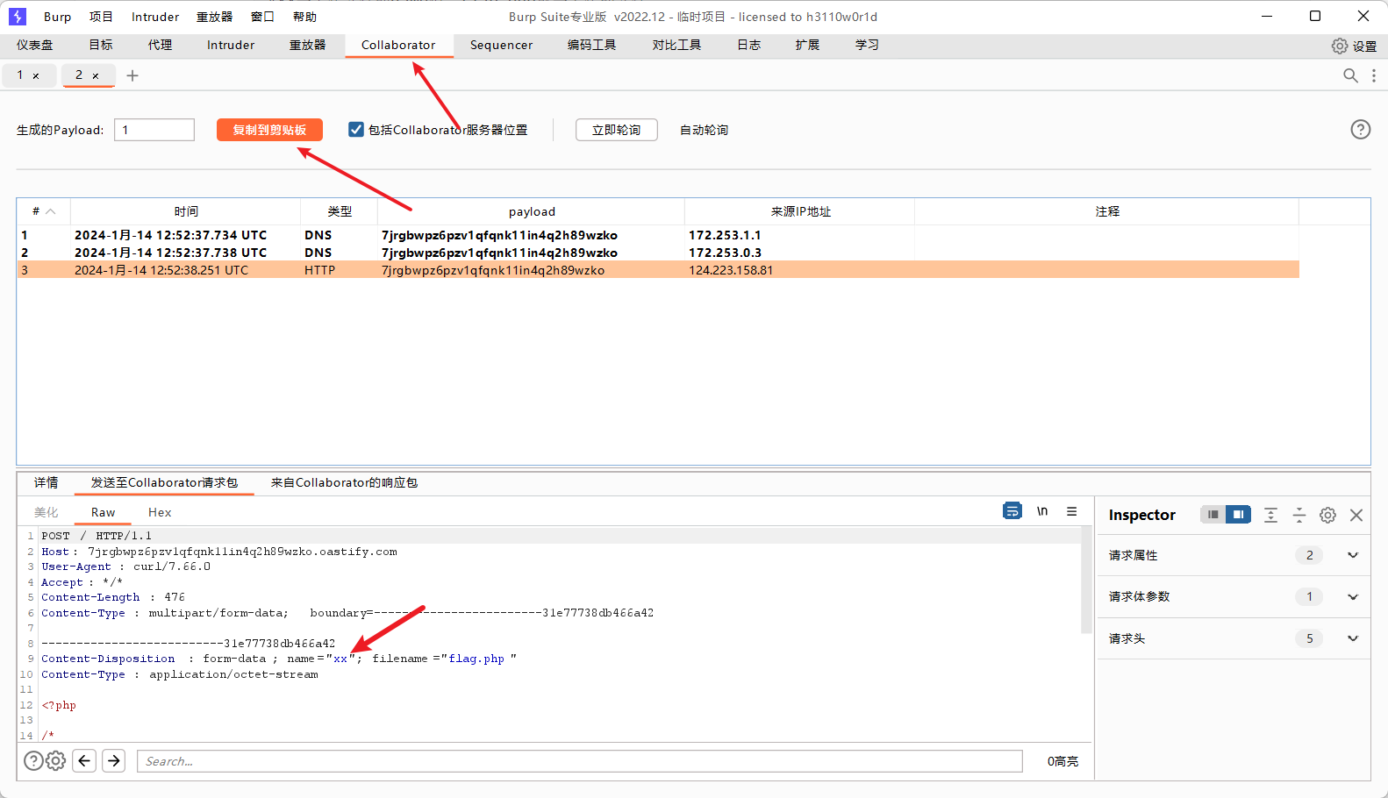Click the 立即轮询 button

[x=616, y=130]
